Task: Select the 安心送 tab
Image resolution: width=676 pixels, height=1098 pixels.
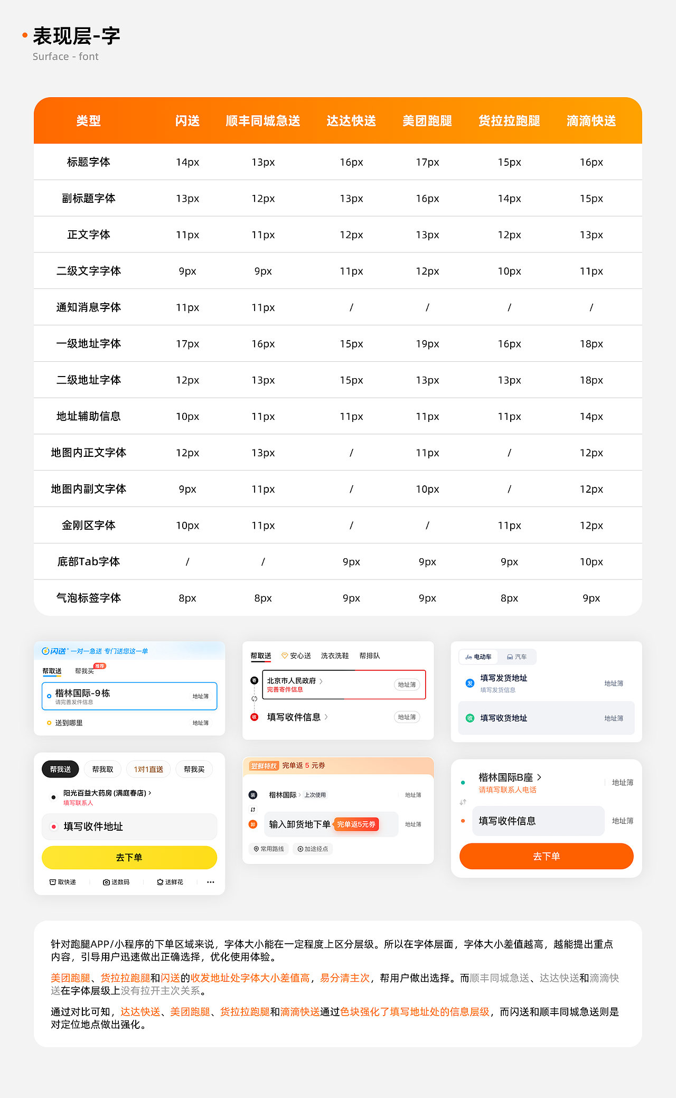Action: coord(296,656)
